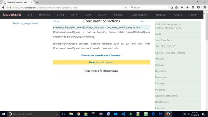Open the Methods sidebar link
Screen dimensions: 208x117
click(160, 90)
